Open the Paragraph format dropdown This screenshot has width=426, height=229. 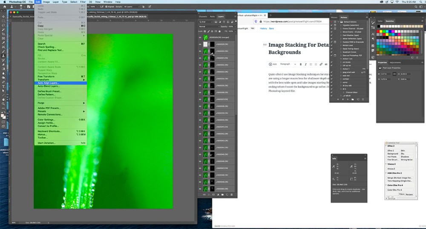tap(286, 64)
